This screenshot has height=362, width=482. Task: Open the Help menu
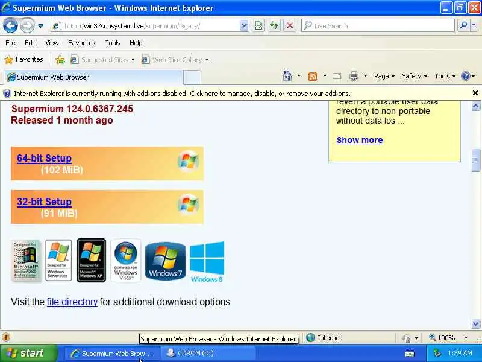[x=136, y=43]
